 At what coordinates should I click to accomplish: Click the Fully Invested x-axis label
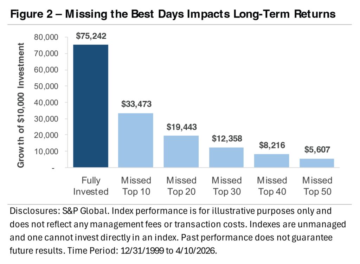[91, 186]
